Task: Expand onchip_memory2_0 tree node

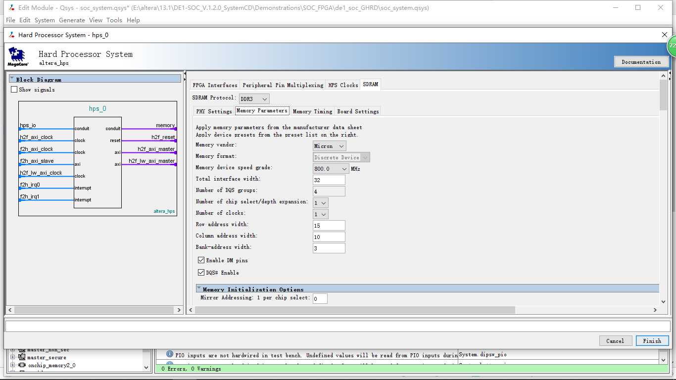Action: coord(12,365)
